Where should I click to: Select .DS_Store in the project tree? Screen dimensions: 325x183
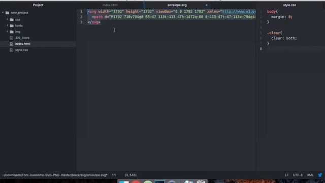tap(22, 38)
